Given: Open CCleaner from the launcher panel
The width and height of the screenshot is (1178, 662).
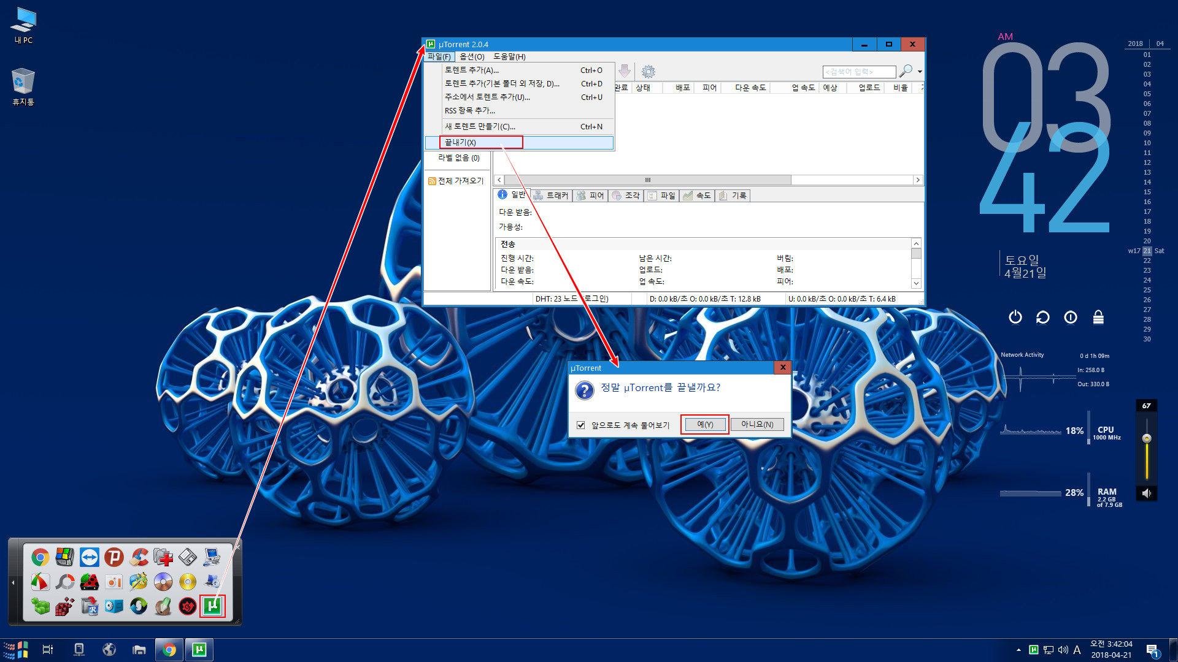Looking at the screenshot, I should coord(139,557).
